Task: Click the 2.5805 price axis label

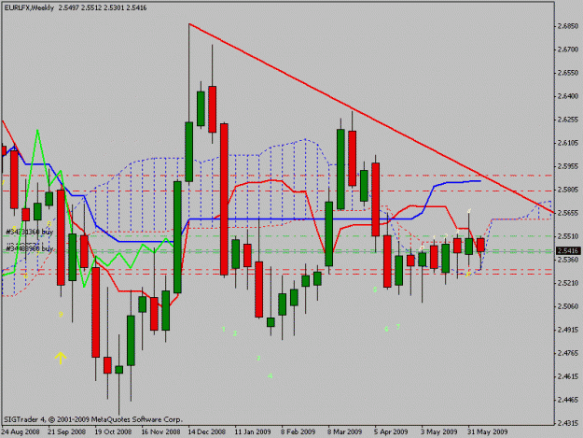Action: [x=568, y=190]
